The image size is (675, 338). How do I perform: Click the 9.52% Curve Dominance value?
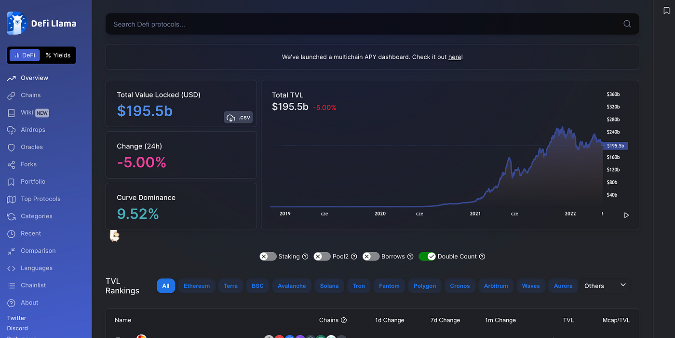tap(138, 214)
